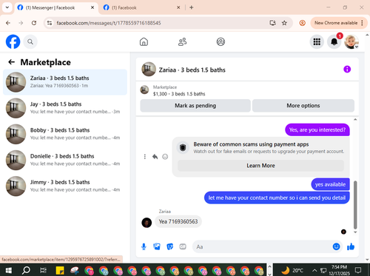This screenshot has height=276, width=370.
Task: Click the listing thumbnail beside $1,300 price
Action: (x=144, y=90)
